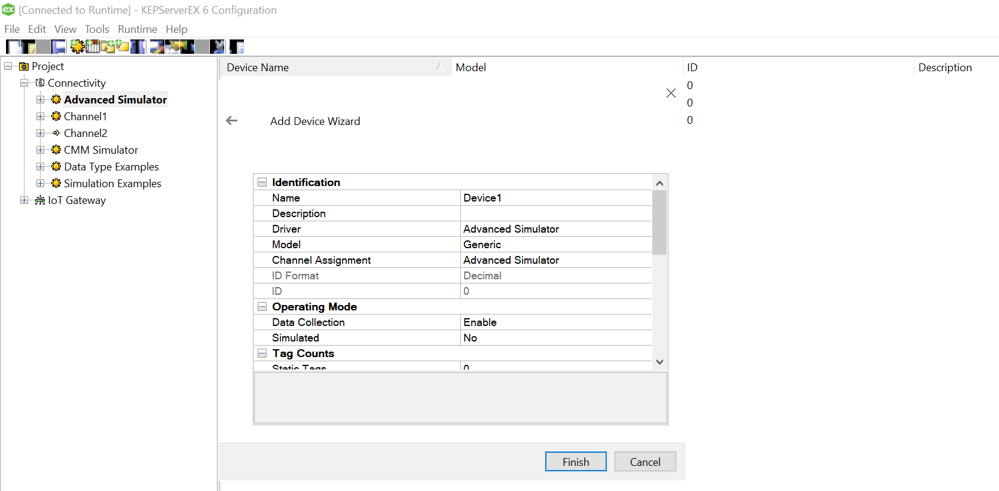Open the Tools menu
This screenshot has height=491, width=999.
(97, 29)
